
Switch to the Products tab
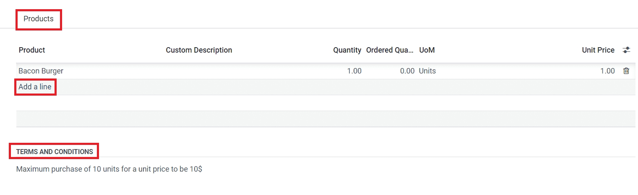pyautogui.click(x=39, y=19)
